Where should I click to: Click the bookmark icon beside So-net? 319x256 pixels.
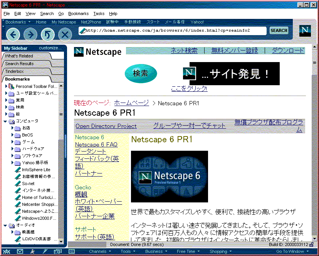point(18,184)
